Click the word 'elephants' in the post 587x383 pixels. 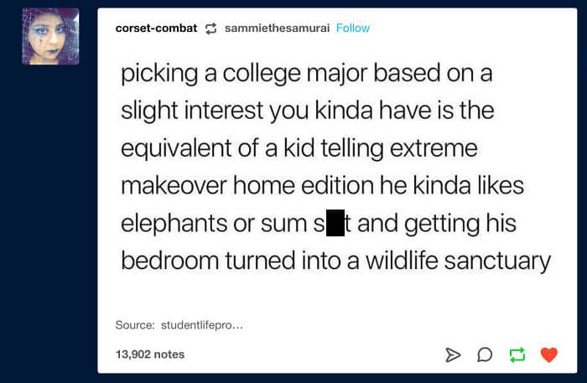click(x=174, y=224)
